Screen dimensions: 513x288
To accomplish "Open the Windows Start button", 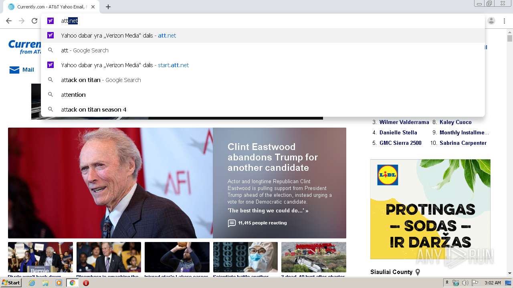I will (11, 283).
